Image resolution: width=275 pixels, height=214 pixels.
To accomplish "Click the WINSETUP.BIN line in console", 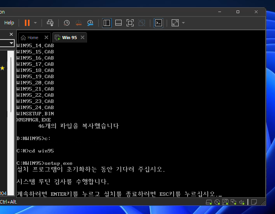I will 35,114.
